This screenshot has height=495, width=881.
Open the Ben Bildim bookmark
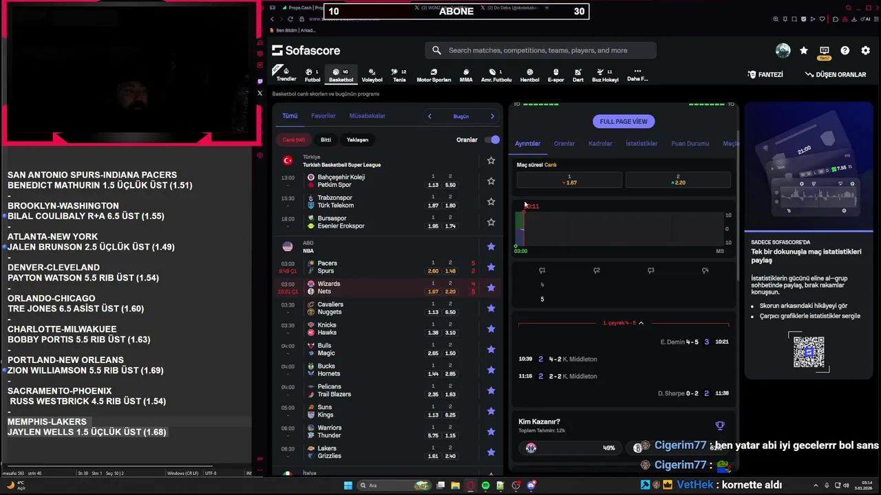pos(293,30)
